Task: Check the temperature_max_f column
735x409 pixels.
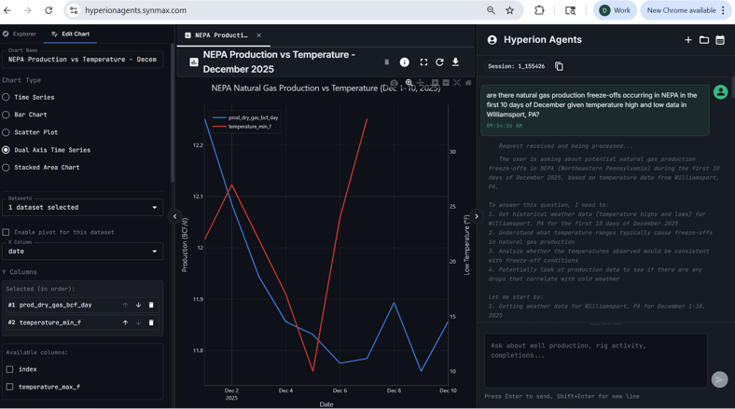Action: pyautogui.click(x=10, y=387)
